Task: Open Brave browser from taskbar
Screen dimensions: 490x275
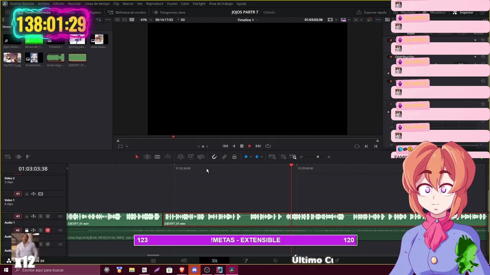Action: pyautogui.click(x=182, y=270)
